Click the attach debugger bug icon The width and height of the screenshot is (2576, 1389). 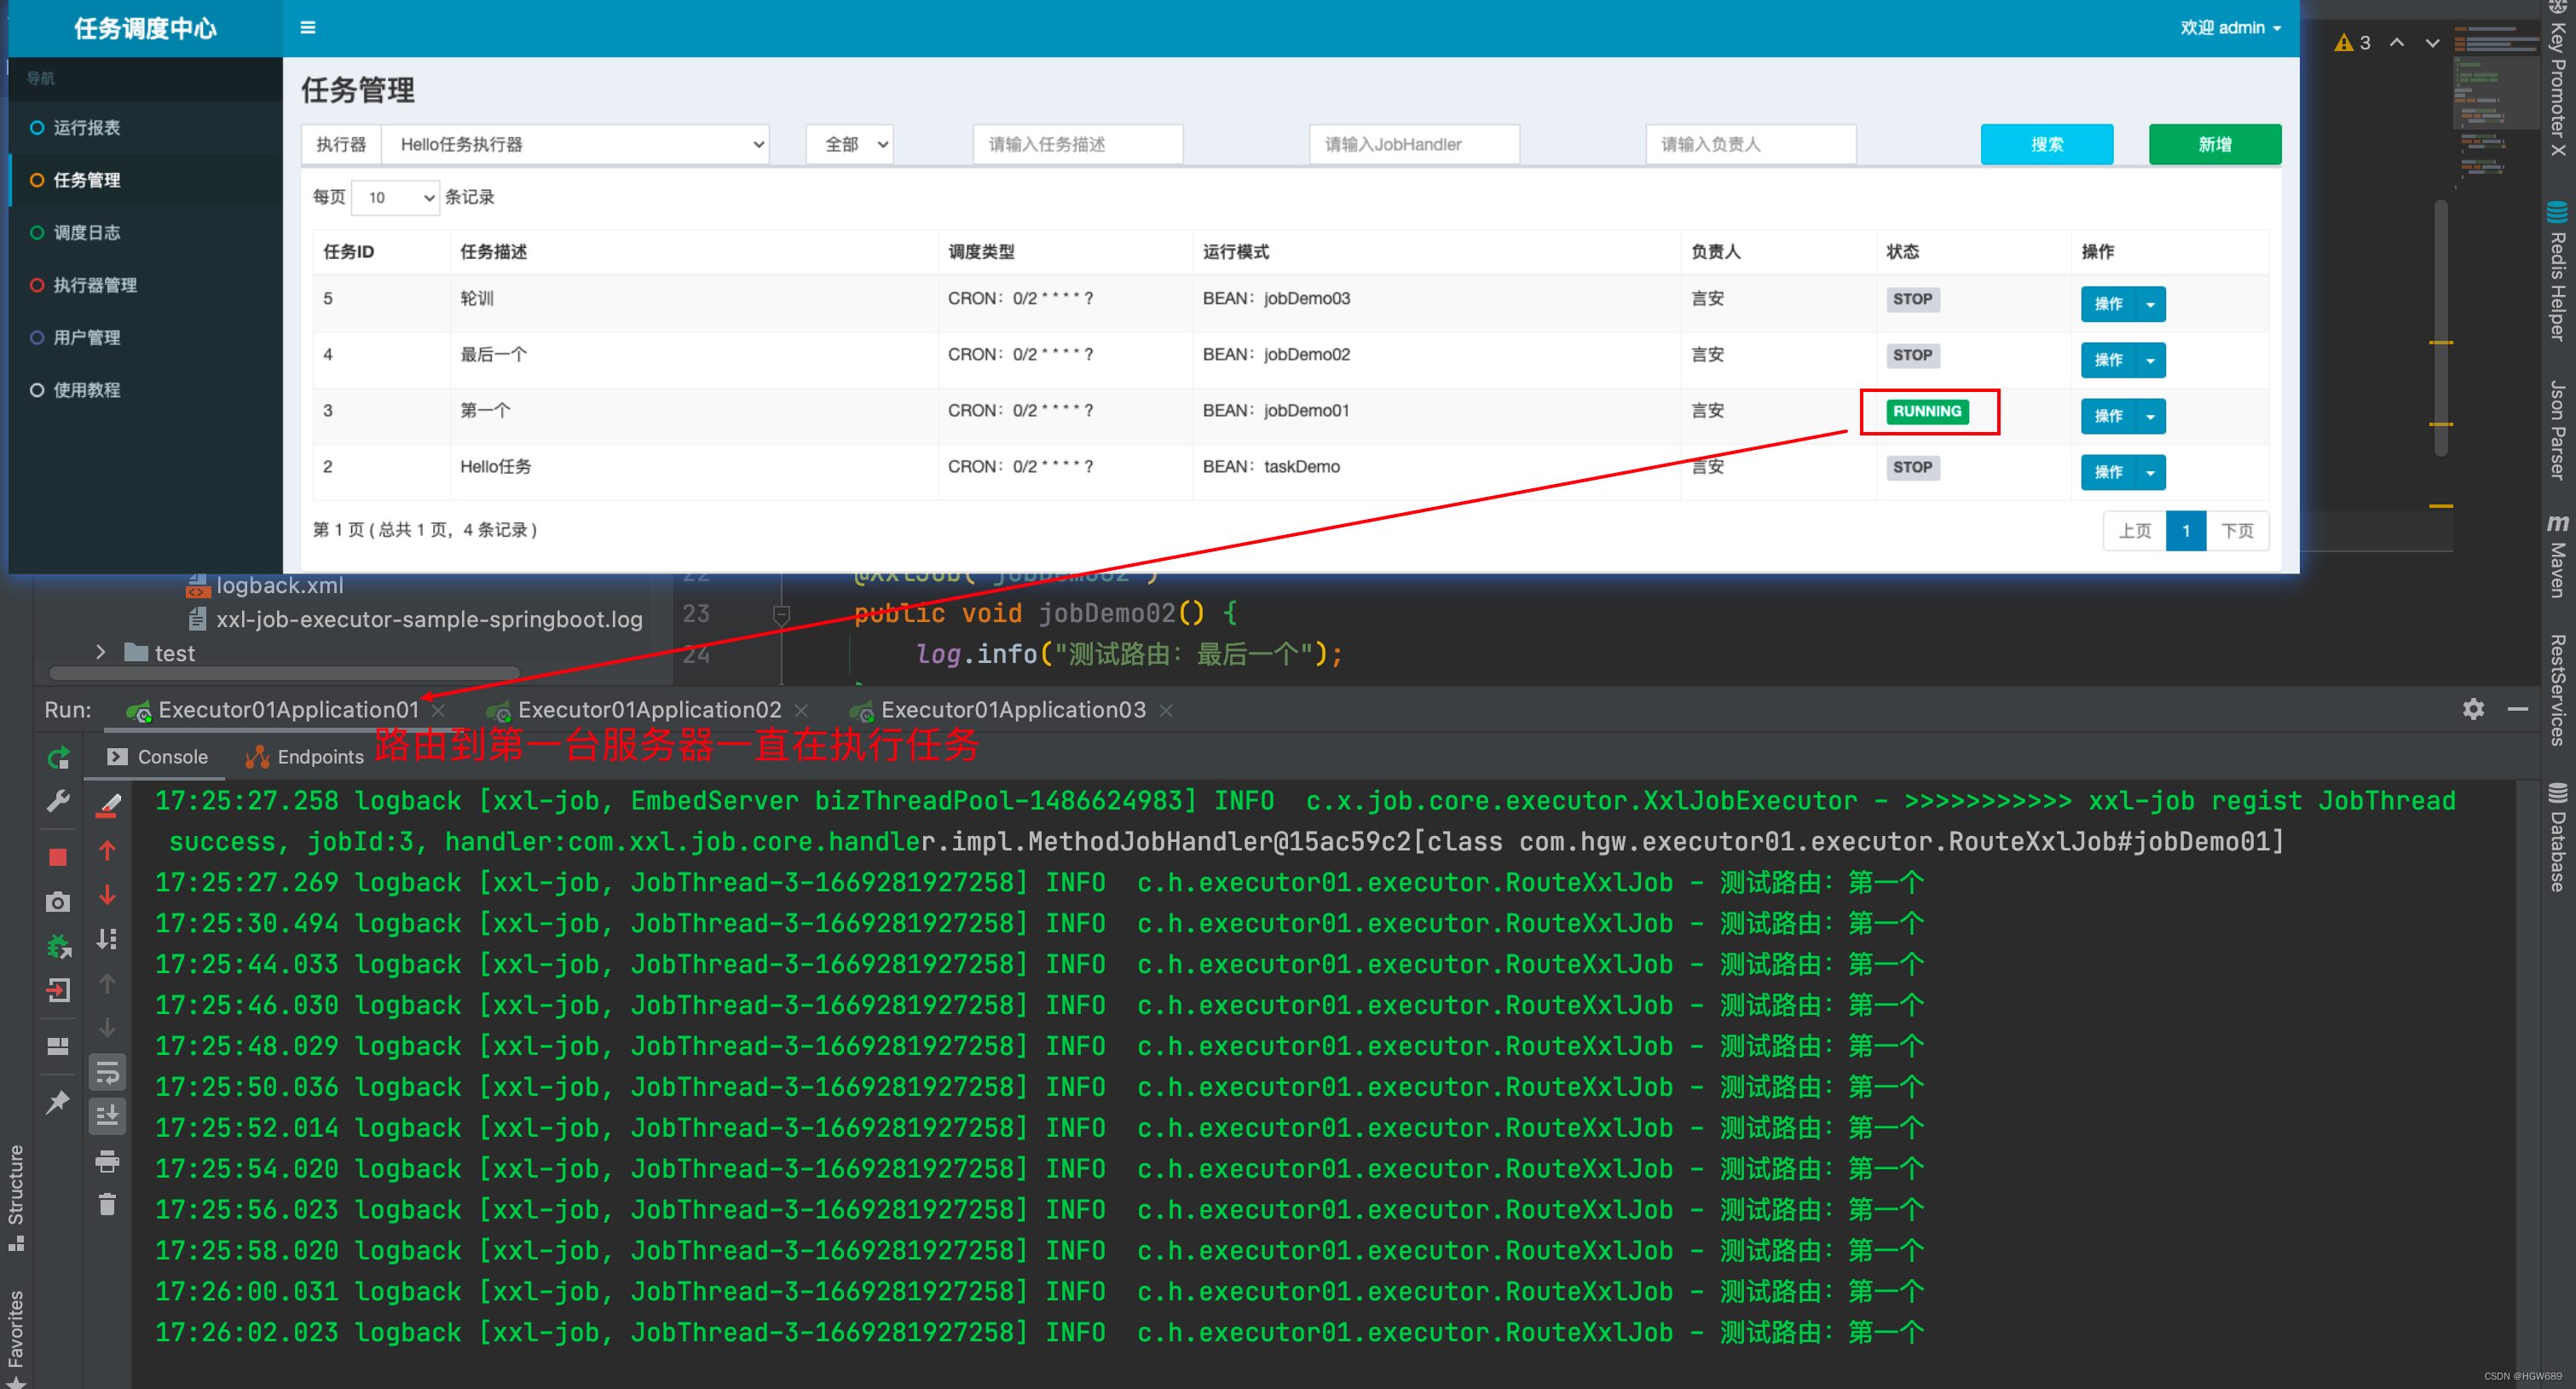click(58, 946)
